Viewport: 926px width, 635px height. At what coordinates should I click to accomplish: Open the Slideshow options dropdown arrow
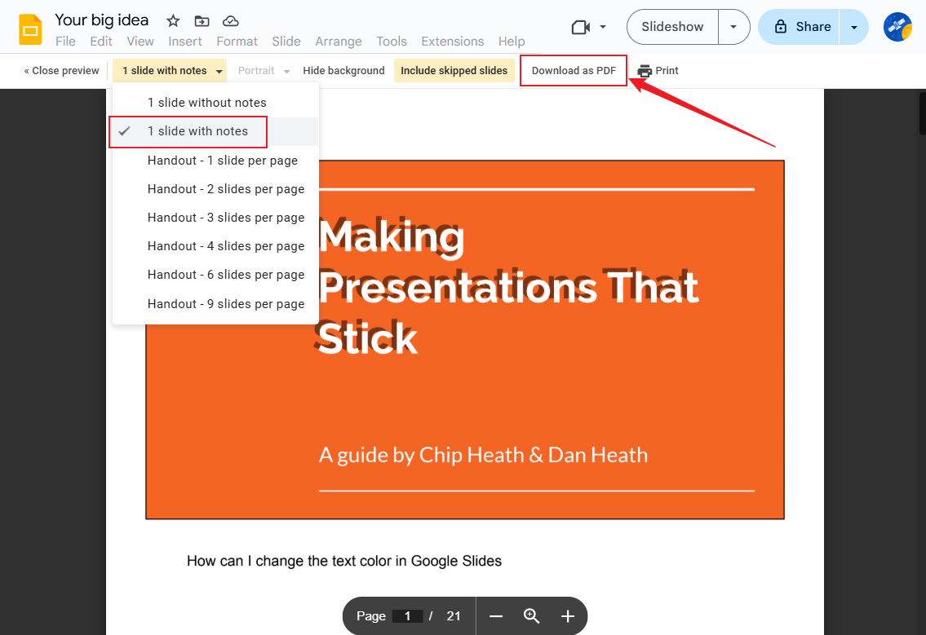733,26
